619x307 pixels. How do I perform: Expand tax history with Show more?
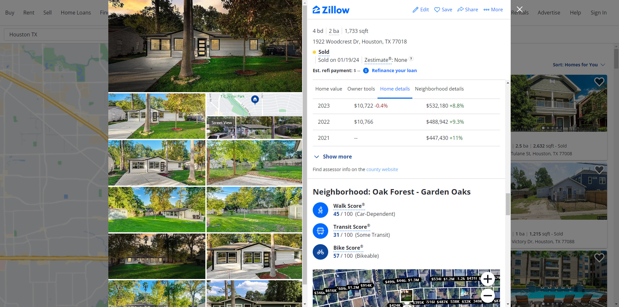[333, 157]
